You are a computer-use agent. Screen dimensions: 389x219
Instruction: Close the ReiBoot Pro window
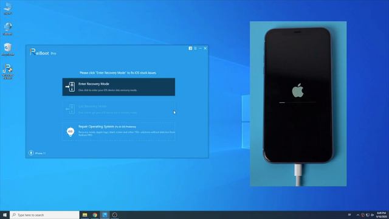(205, 49)
